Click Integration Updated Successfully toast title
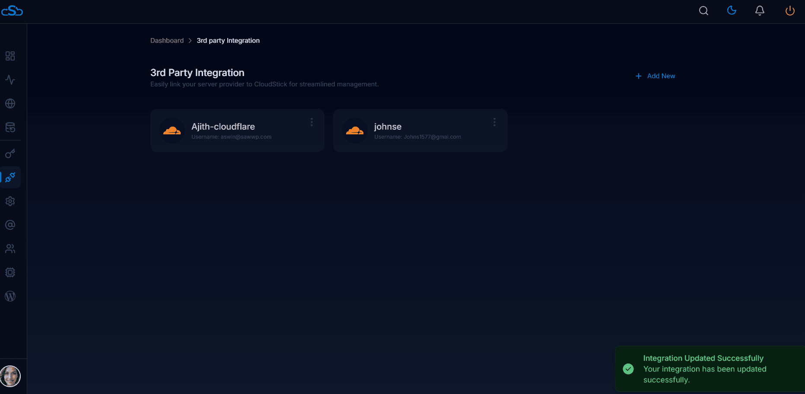 703,358
